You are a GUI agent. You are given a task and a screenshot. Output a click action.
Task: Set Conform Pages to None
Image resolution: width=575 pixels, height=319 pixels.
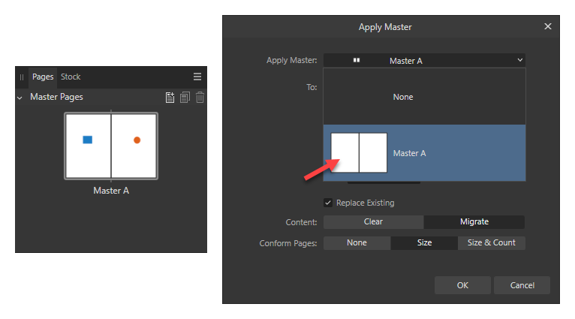pyautogui.click(x=357, y=242)
